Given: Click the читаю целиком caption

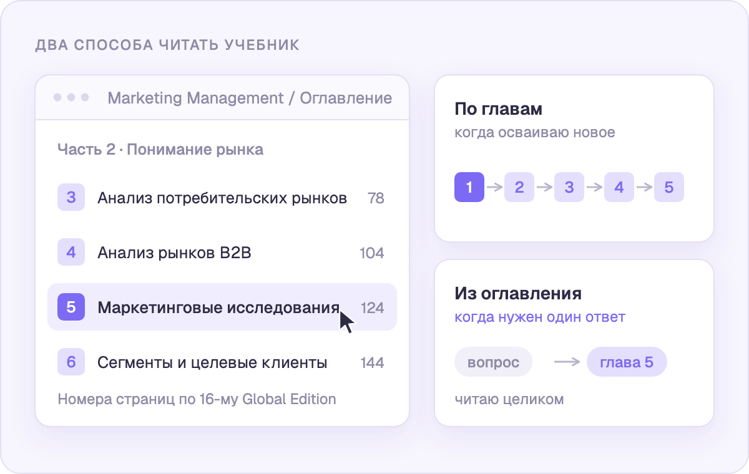Looking at the screenshot, I should 509,399.
